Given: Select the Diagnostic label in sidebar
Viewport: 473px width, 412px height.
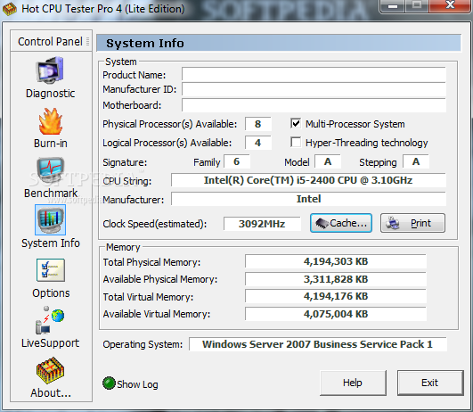Looking at the screenshot, I should point(51,94).
